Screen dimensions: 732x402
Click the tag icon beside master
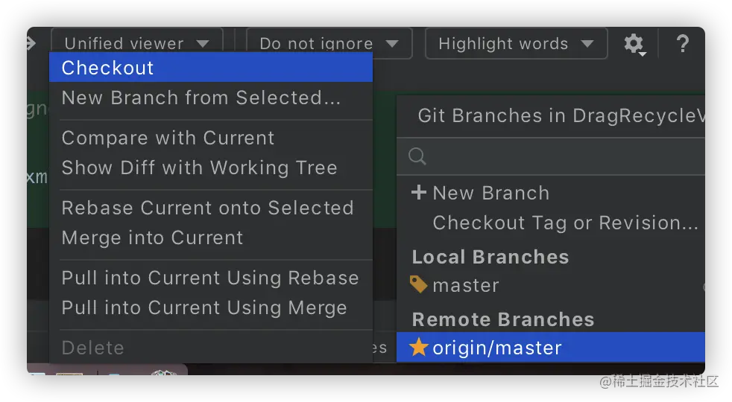pos(418,284)
